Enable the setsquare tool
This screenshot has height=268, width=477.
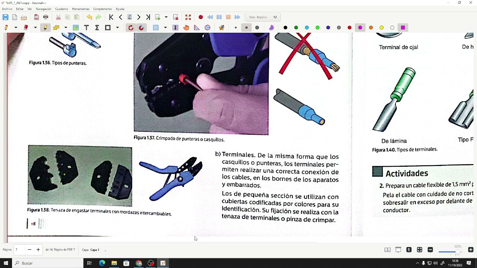[x=197, y=28]
